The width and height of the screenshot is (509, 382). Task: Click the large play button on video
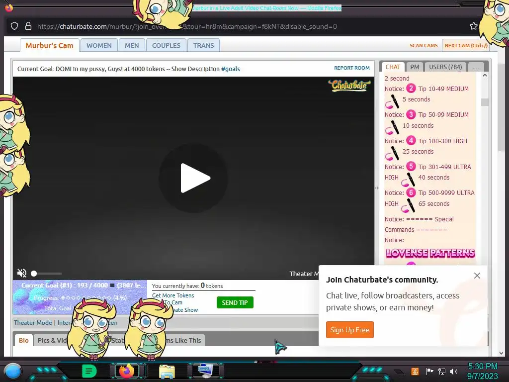tap(193, 178)
